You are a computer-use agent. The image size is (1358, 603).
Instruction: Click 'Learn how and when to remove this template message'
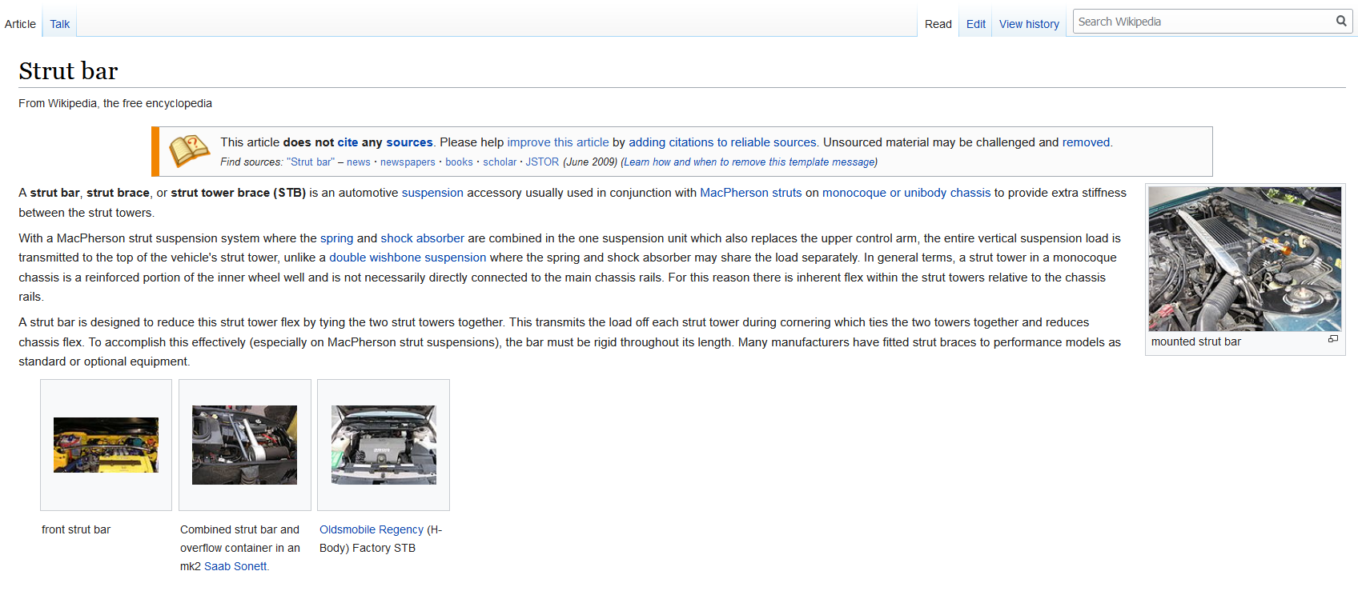click(x=749, y=162)
